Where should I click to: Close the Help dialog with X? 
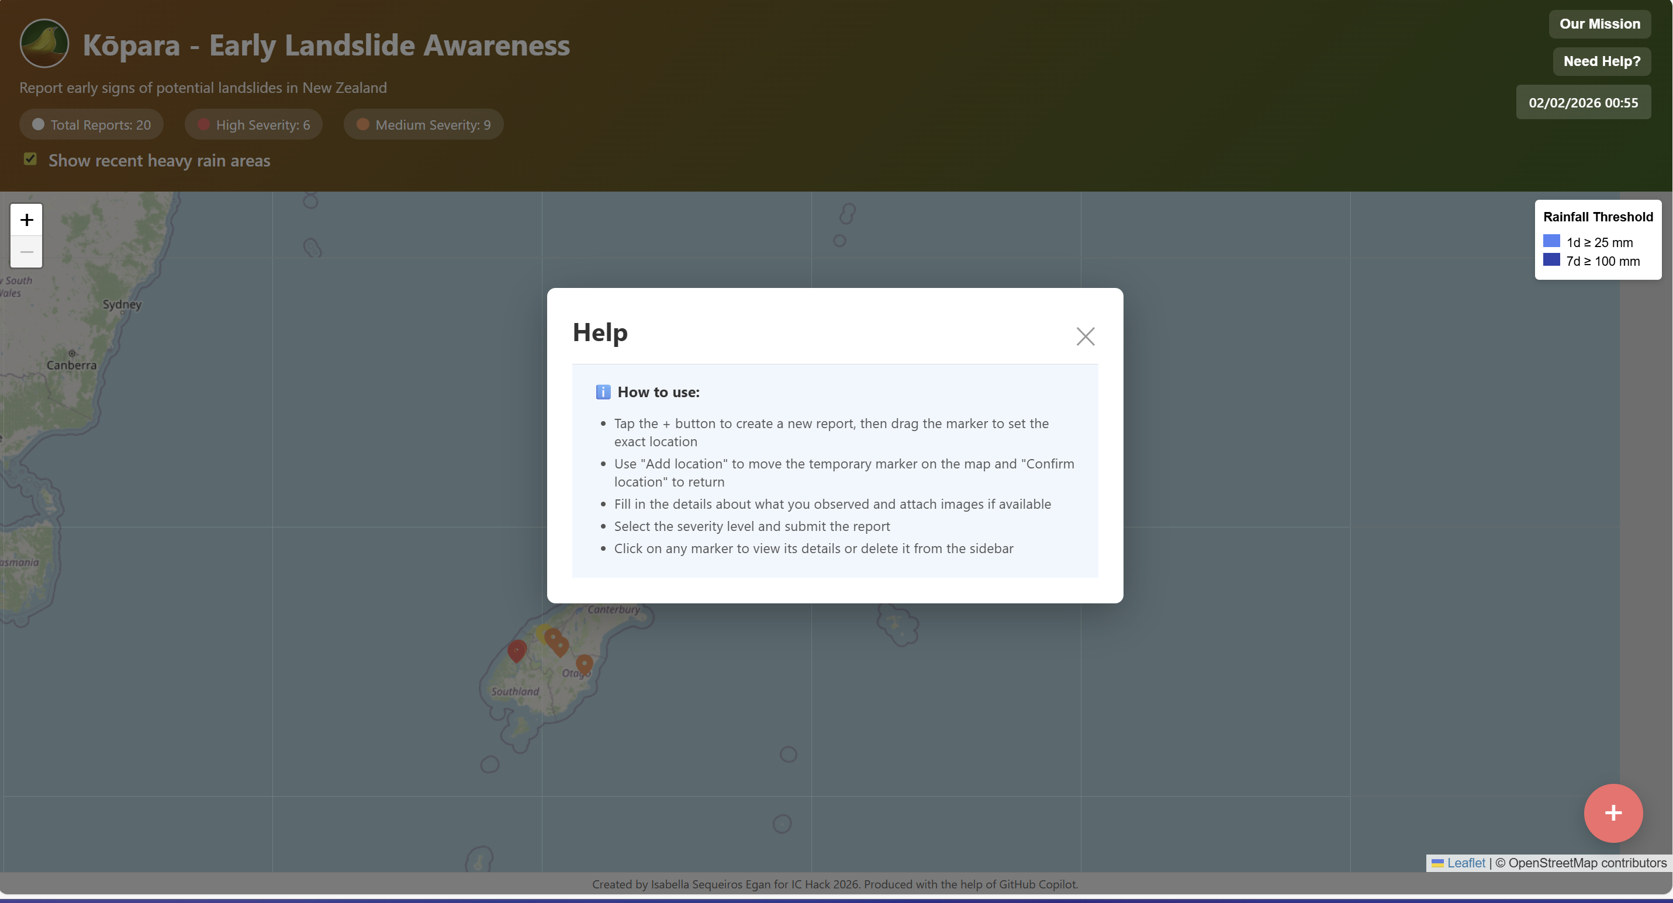coord(1086,336)
